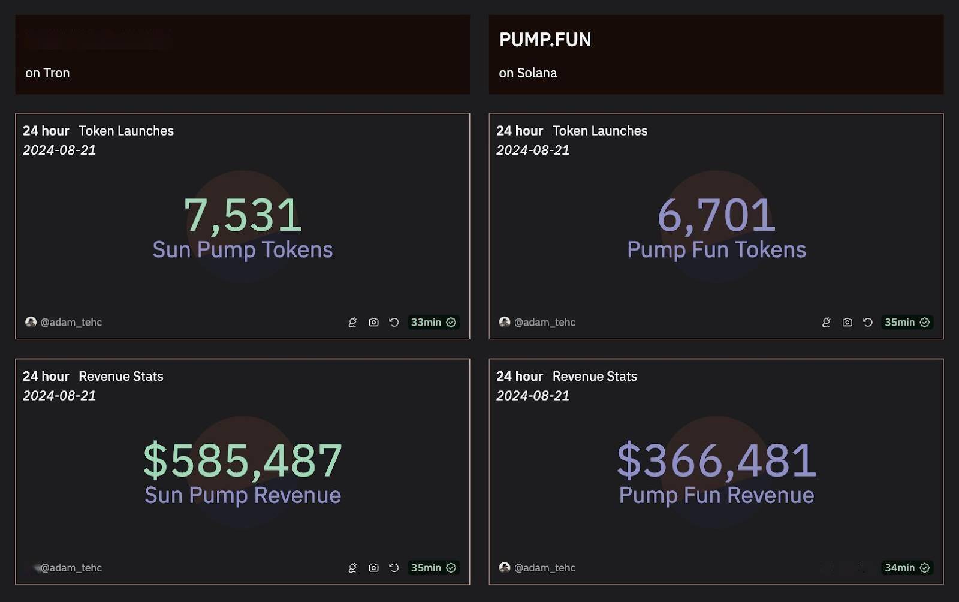Click the $366,481 revenue value
959x602 pixels.
(x=716, y=460)
